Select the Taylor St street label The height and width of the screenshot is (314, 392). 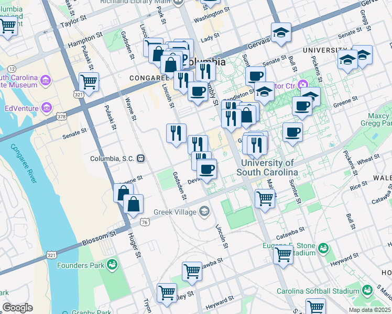[73, 21]
